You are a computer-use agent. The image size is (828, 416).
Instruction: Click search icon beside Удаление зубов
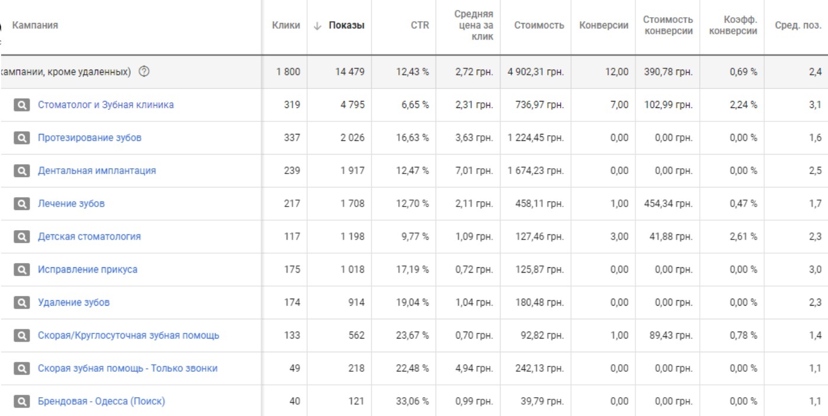click(21, 303)
